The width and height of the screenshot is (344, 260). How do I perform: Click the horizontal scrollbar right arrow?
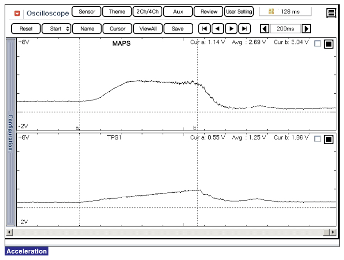point(331,232)
